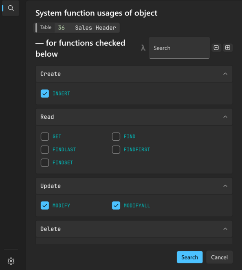242x270 pixels.
Task: Uncheck the MODIFYALL checkbox
Action: [x=116, y=206]
